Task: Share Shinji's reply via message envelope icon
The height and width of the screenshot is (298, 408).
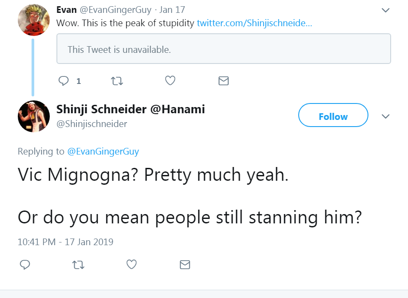Action: (185, 265)
